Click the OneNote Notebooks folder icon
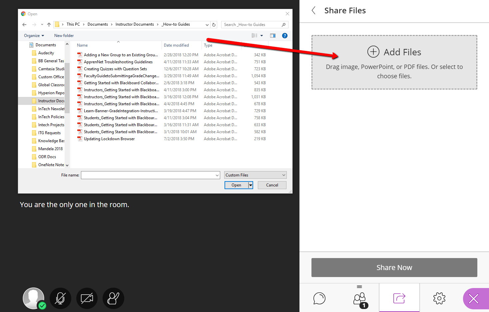 34,165
